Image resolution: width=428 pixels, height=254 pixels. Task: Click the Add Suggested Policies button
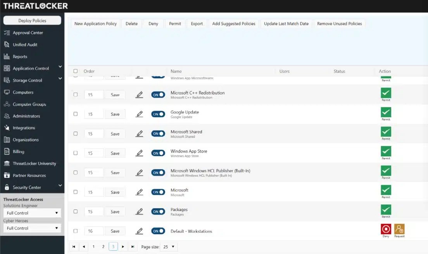[234, 23]
